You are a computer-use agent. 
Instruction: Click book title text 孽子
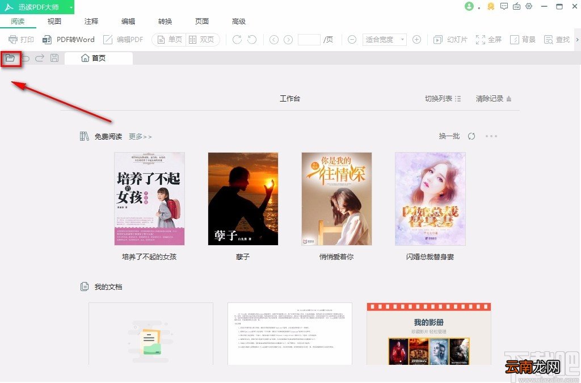(x=243, y=256)
